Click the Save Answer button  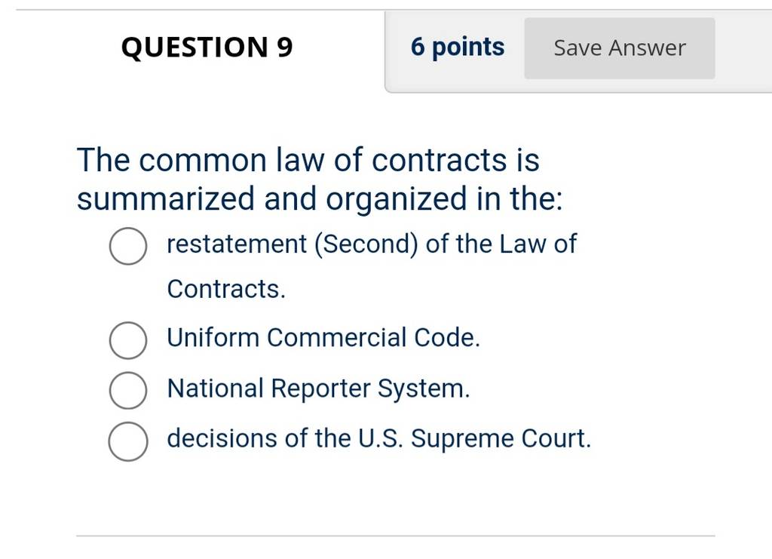[x=620, y=48]
